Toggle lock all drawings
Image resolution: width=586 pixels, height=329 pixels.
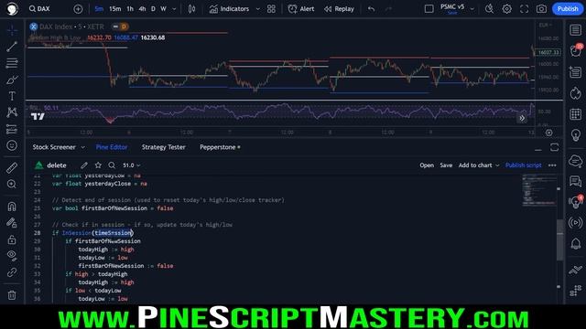pyautogui.click(x=12, y=239)
